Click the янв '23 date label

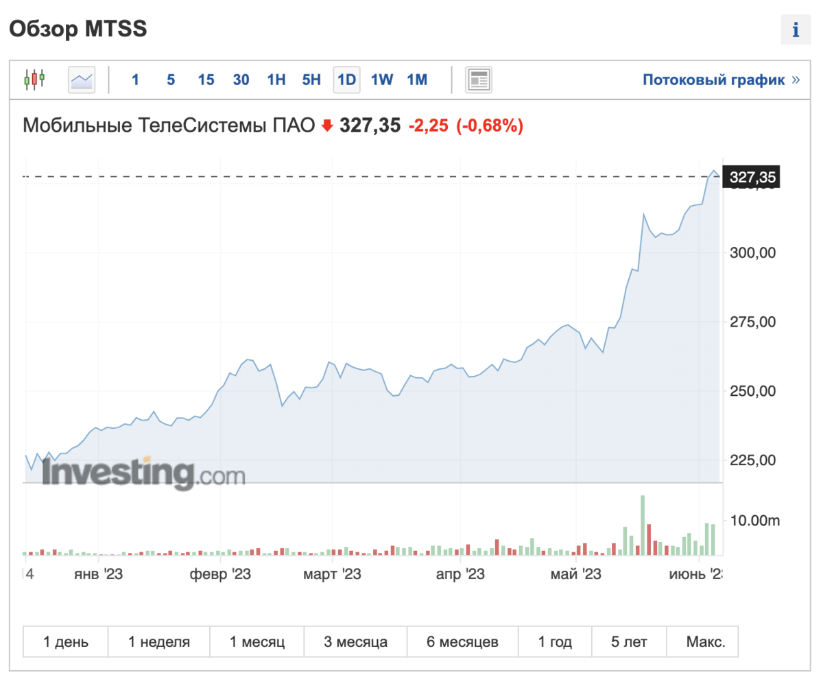(x=98, y=574)
